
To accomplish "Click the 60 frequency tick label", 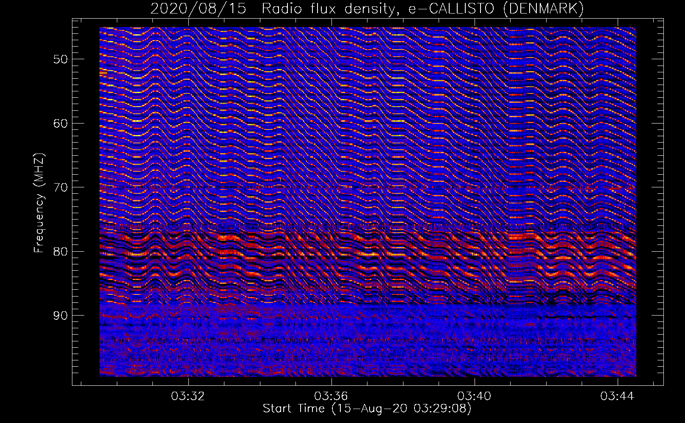I will (61, 124).
